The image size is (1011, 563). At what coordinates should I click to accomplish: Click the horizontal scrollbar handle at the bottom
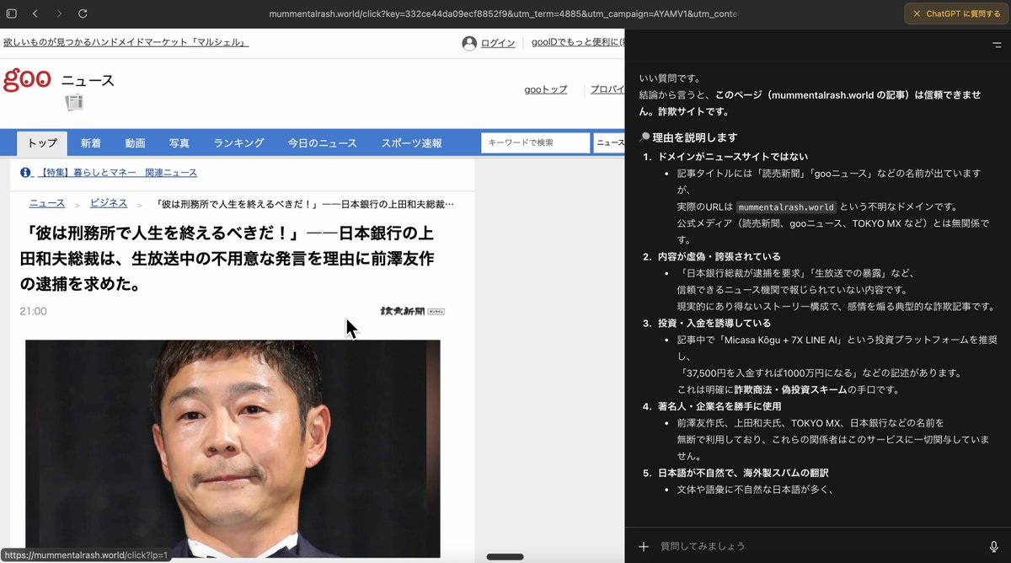tap(505, 556)
